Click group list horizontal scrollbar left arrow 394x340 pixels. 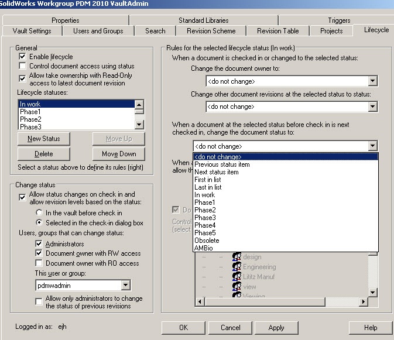point(200,301)
